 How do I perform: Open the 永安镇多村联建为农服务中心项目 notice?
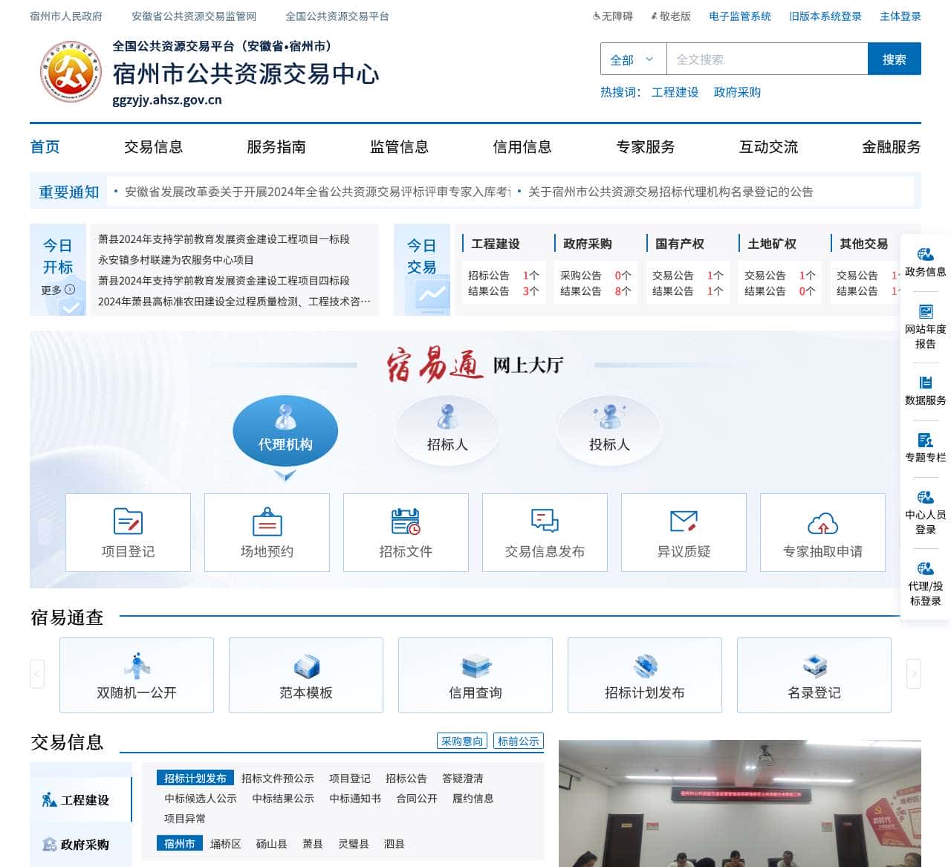[x=176, y=260]
